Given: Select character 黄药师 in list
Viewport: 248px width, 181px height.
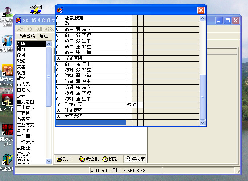Looking at the screenshot, I should tap(31, 136).
